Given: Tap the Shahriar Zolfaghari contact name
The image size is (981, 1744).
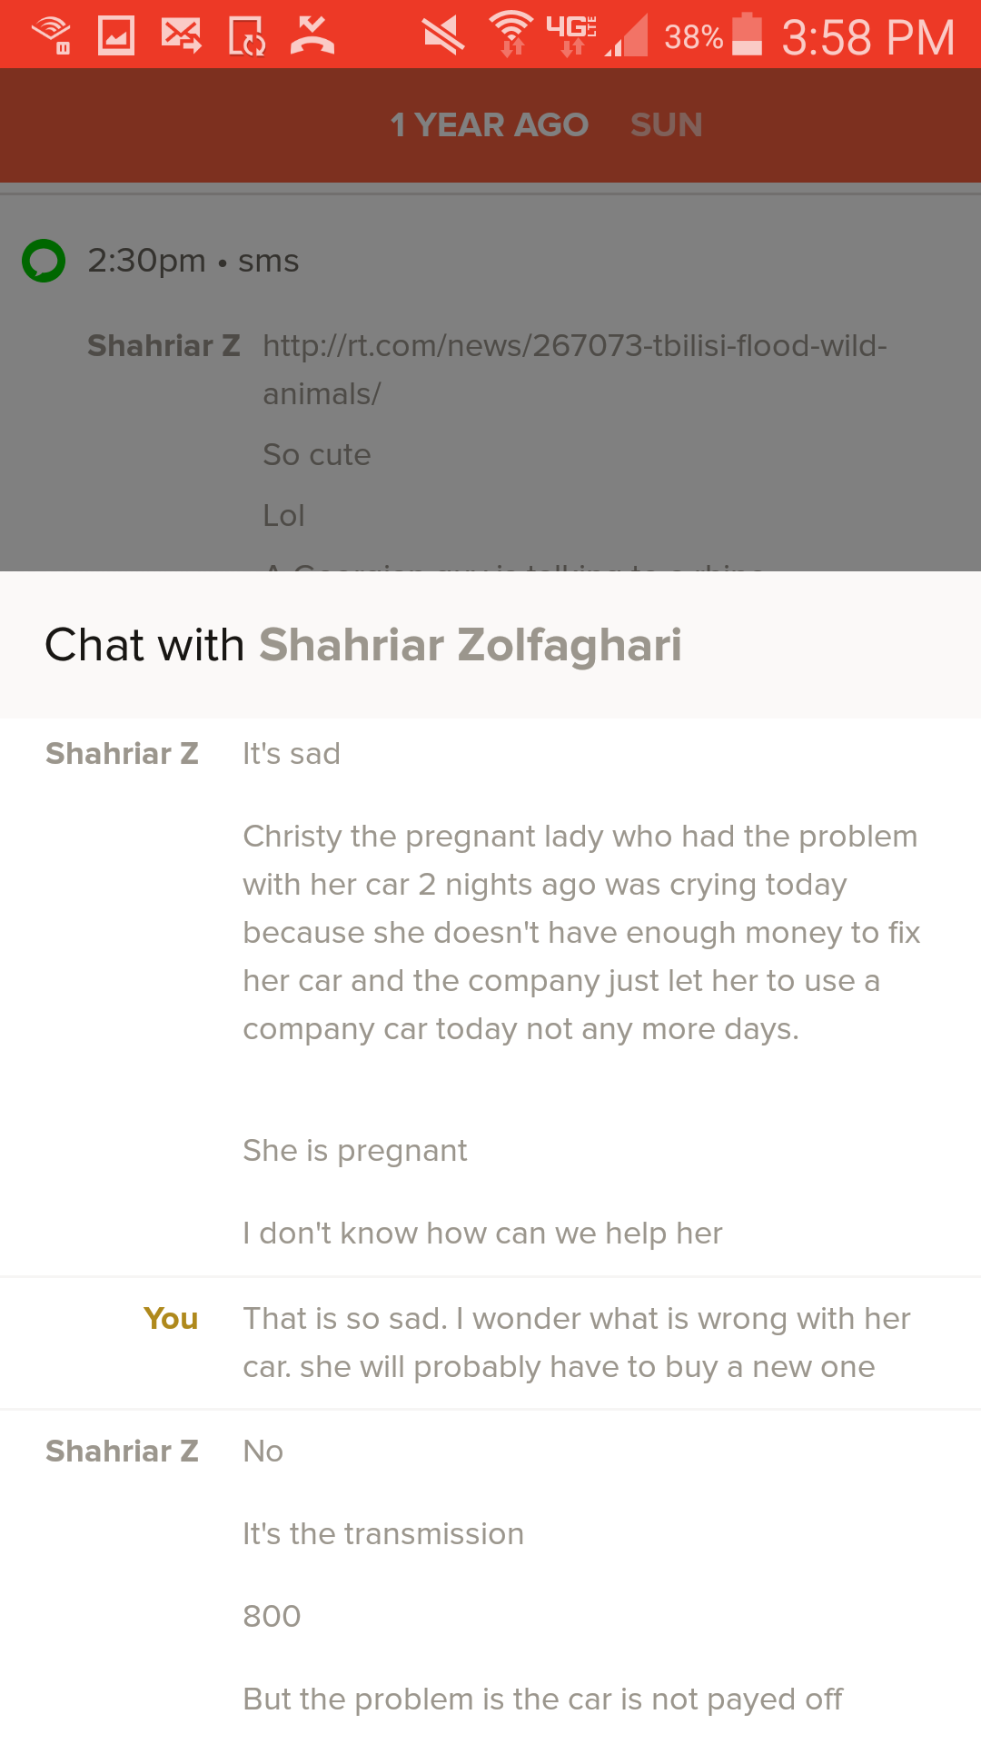Looking at the screenshot, I should coord(470,645).
